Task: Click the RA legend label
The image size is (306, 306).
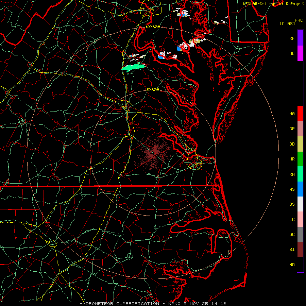Action: (292, 174)
